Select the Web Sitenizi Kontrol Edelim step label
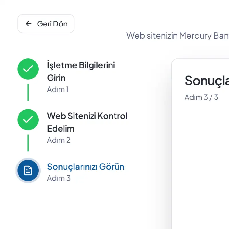 click(87, 122)
